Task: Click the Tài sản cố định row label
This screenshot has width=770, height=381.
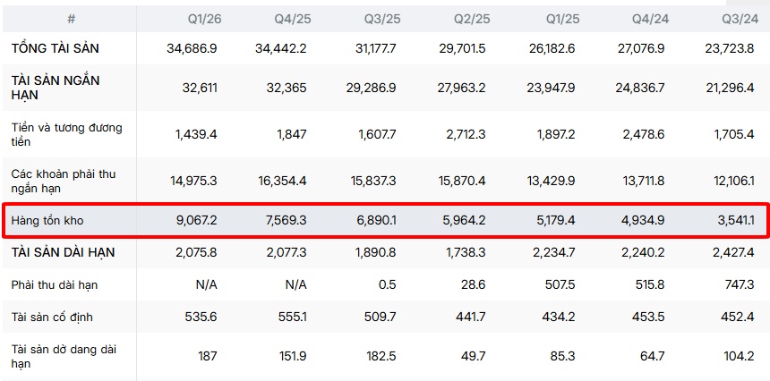Action: click(x=52, y=317)
